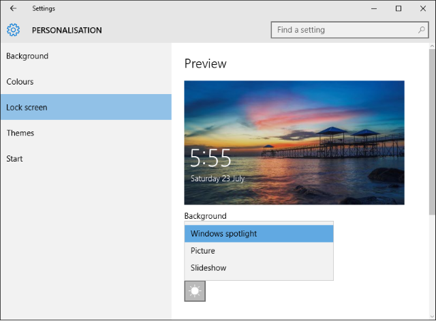
Task: Click the PERSONALISATION header title
Action: pyautogui.click(x=67, y=30)
